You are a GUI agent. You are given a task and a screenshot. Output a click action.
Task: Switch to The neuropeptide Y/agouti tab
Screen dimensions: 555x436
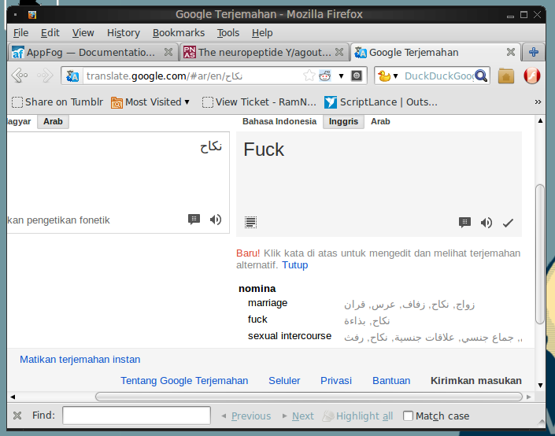pos(265,53)
